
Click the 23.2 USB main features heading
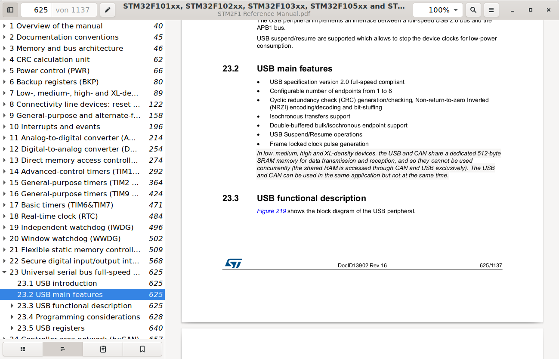click(278, 68)
